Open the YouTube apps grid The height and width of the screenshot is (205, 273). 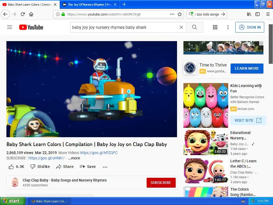click(215, 27)
